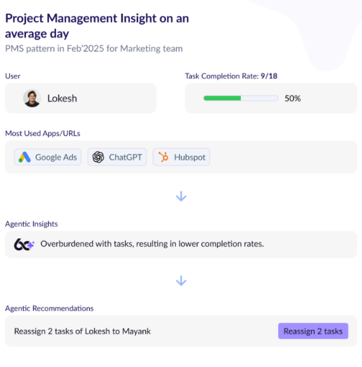The image size is (362, 367).
Task: Click the Project Management Insight heading
Action: coord(97,26)
